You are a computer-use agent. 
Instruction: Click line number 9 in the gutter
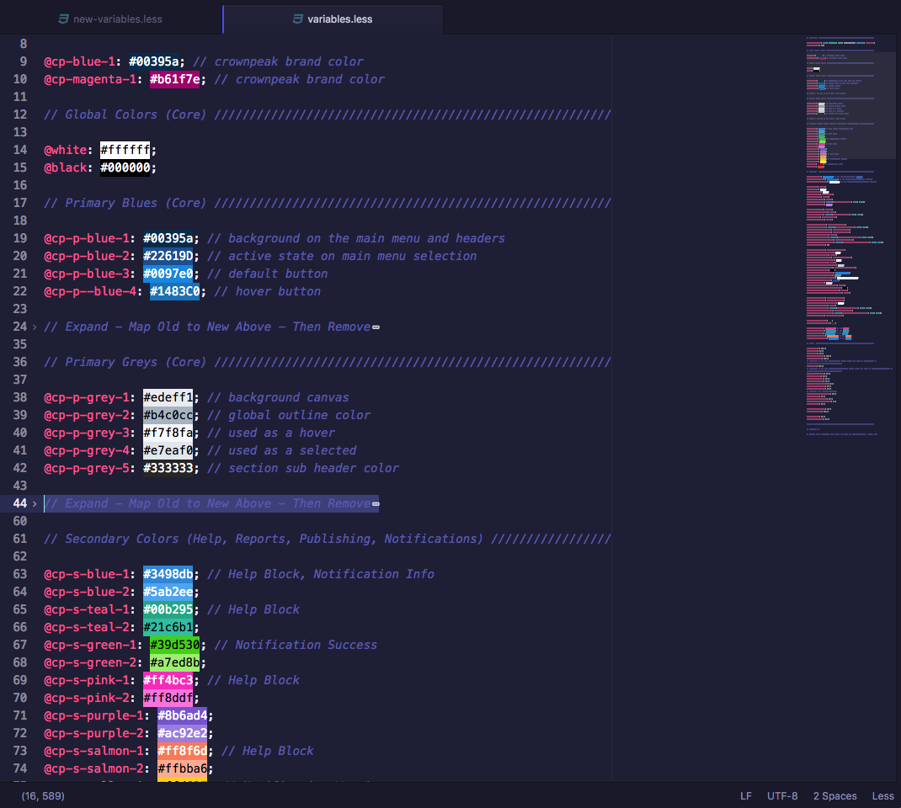[24, 61]
